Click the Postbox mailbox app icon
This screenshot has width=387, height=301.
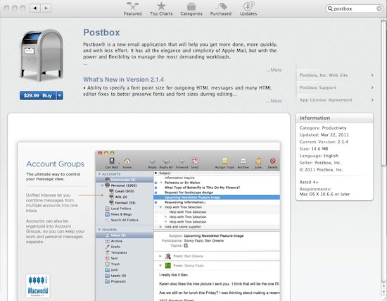point(42,55)
